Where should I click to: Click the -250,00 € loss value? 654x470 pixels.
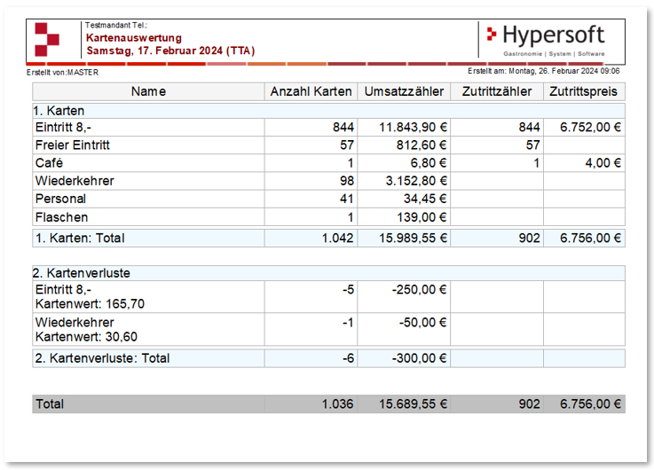pos(419,290)
